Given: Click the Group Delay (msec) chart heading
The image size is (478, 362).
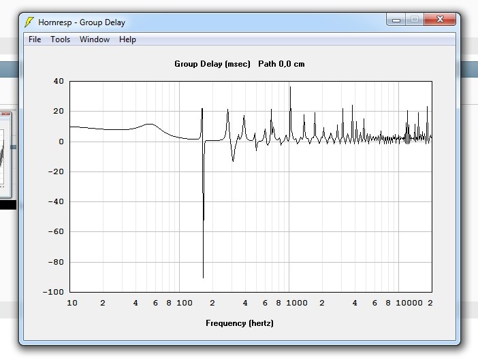Looking at the screenshot, I should (x=212, y=64).
